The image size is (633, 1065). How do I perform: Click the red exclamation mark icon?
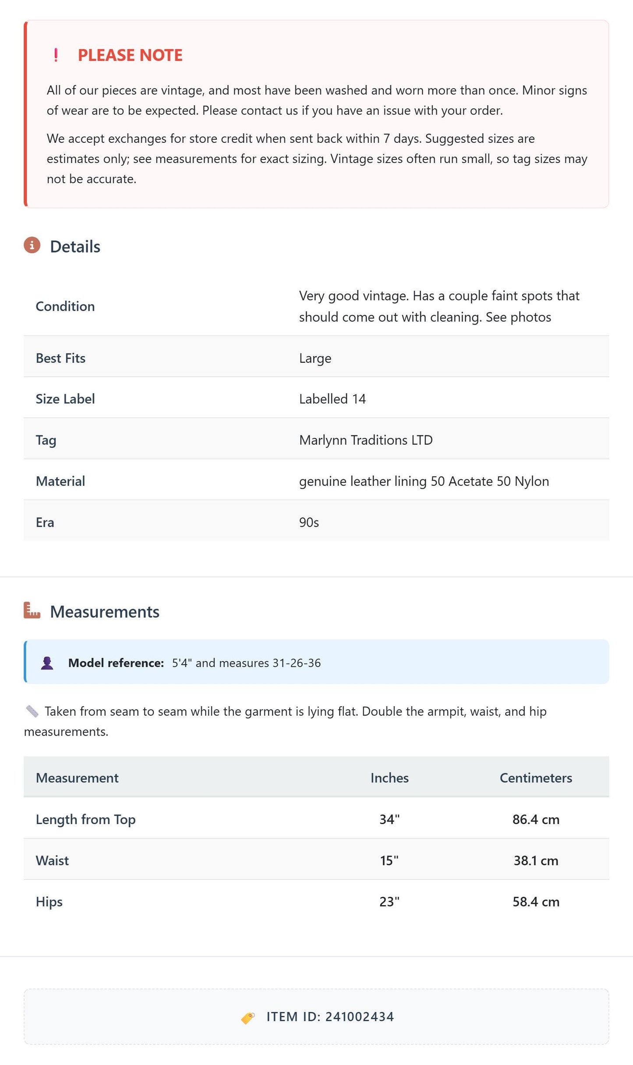[56, 55]
